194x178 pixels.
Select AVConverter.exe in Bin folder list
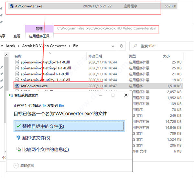(34, 86)
